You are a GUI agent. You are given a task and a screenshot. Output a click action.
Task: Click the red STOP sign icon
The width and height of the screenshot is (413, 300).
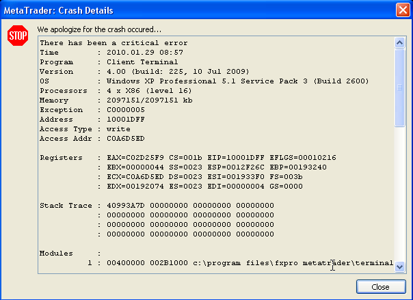pos(18,36)
